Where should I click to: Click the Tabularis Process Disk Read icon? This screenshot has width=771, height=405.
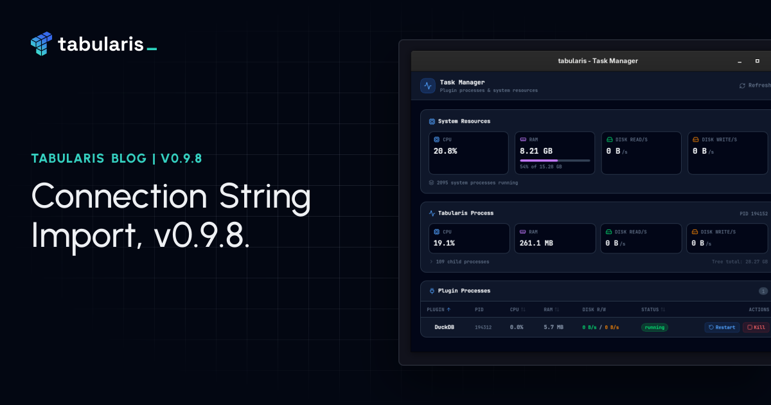pyautogui.click(x=609, y=232)
